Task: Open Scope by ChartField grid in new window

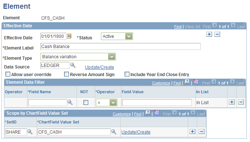Action: 147,113
